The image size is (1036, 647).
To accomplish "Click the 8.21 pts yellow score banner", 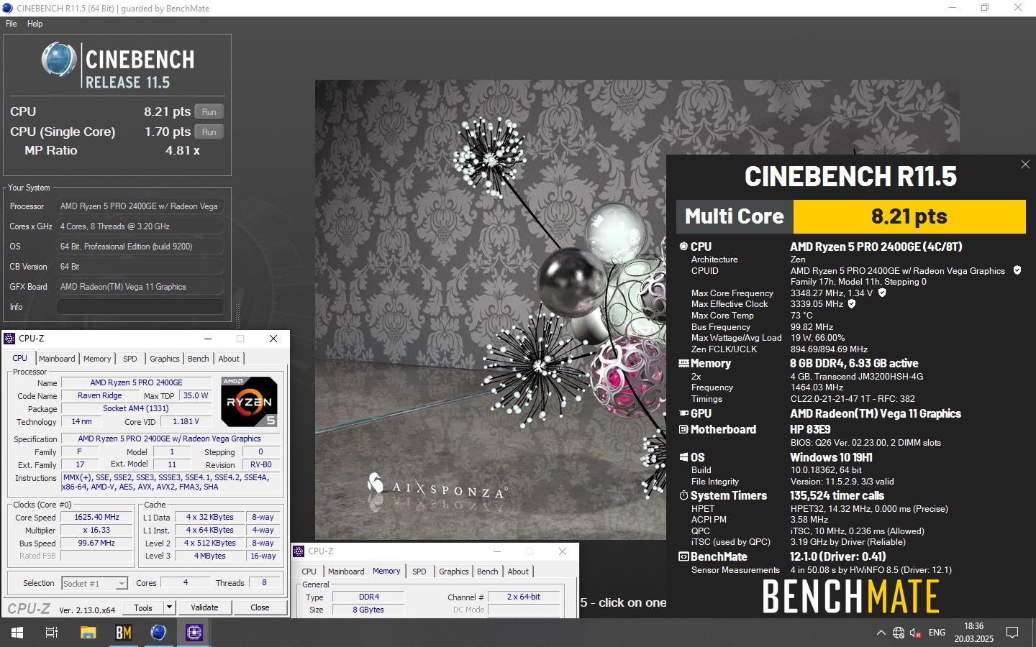I will [x=909, y=216].
